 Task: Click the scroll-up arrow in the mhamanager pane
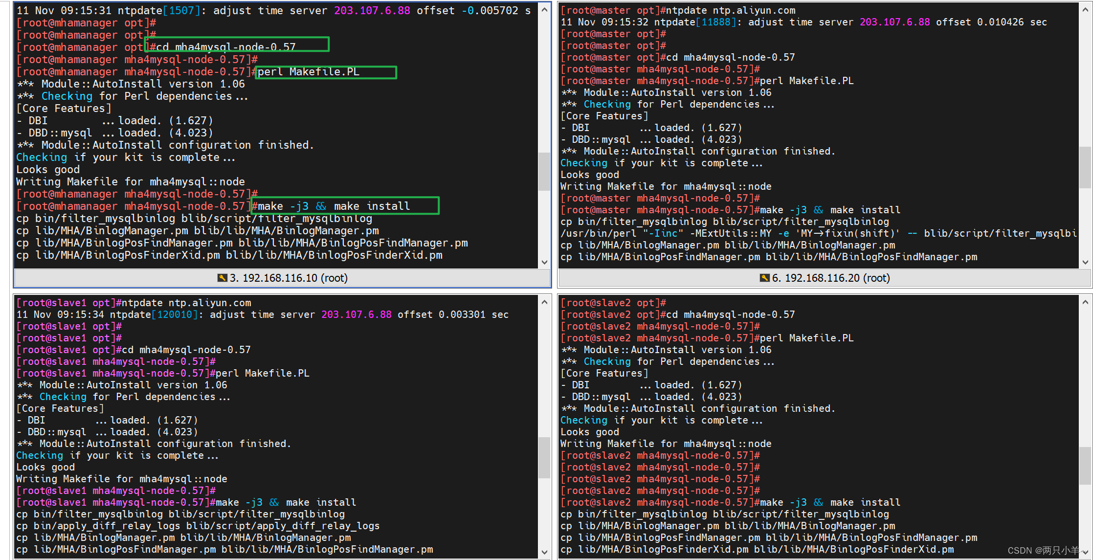point(544,9)
